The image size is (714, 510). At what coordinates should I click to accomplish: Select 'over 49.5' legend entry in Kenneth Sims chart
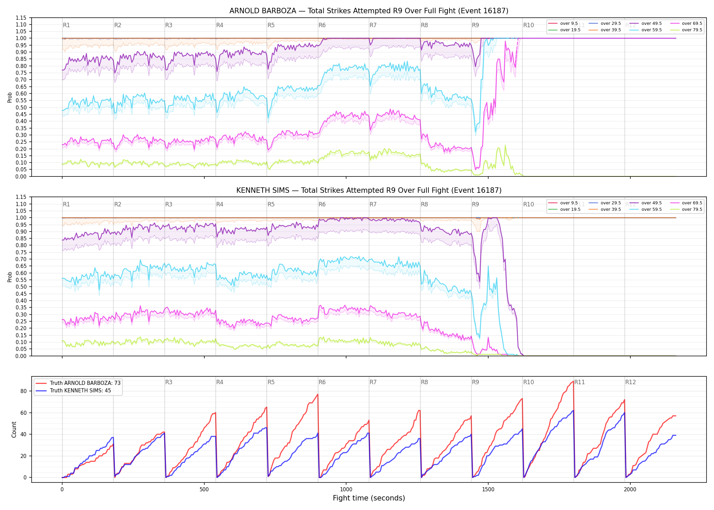tap(646, 203)
